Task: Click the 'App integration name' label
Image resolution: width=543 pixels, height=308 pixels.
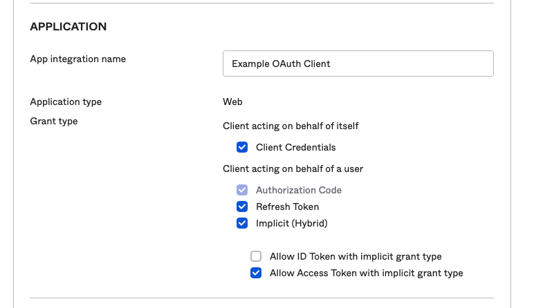Action: tap(78, 59)
